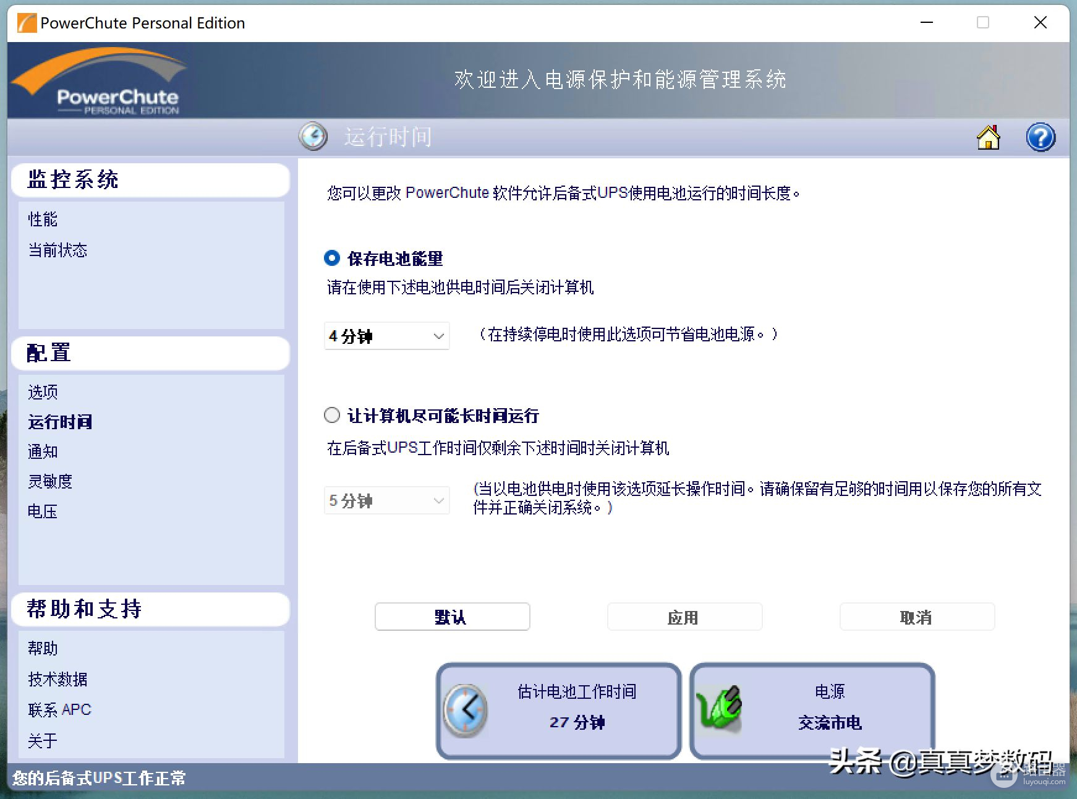The width and height of the screenshot is (1077, 799).
Task: Open 帮助 under 帮助和支持
Action: (x=43, y=648)
